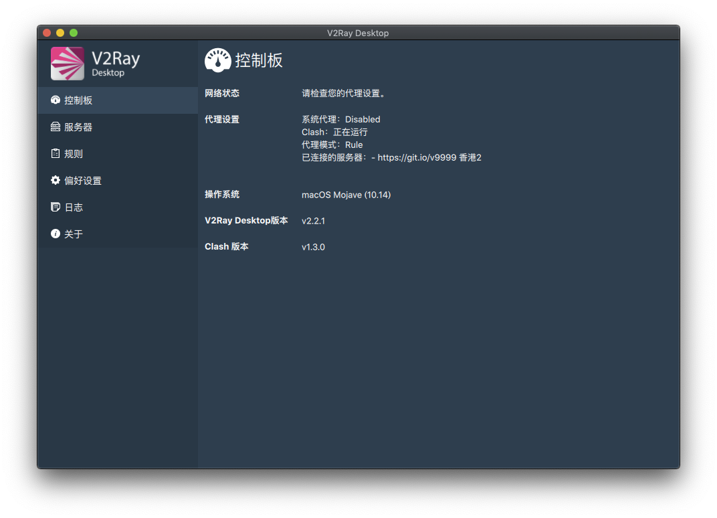Click the 控制板 page heading text
Image resolution: width=717 pixels, height=518 pixels.
point(259,60)
